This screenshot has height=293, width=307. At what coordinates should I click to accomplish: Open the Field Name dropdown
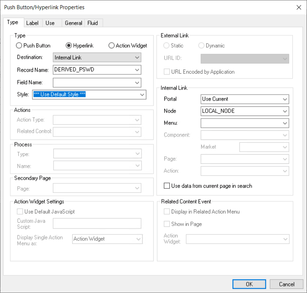click(137, 82)
